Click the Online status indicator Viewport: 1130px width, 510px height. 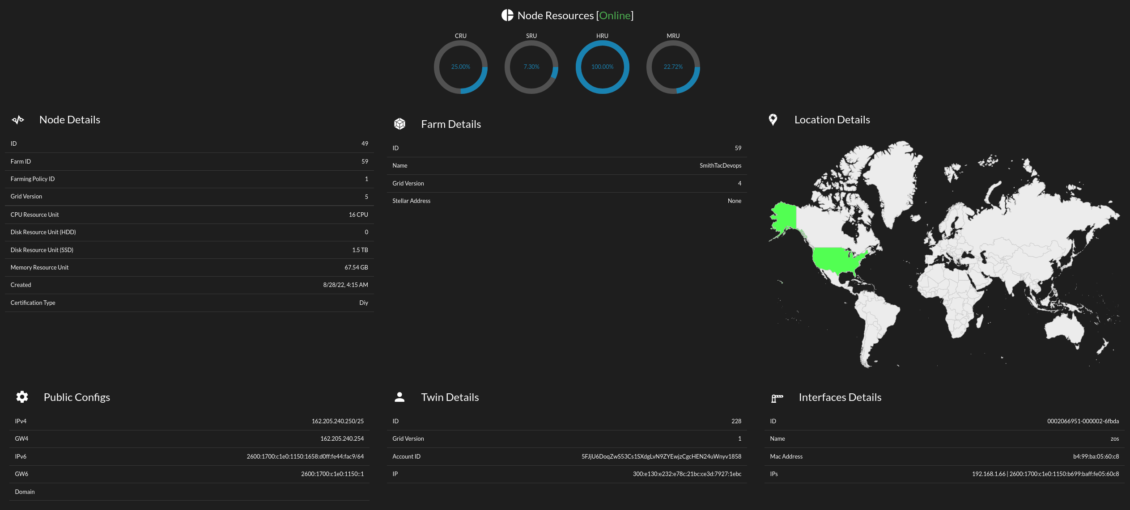(x=615, y=15)
